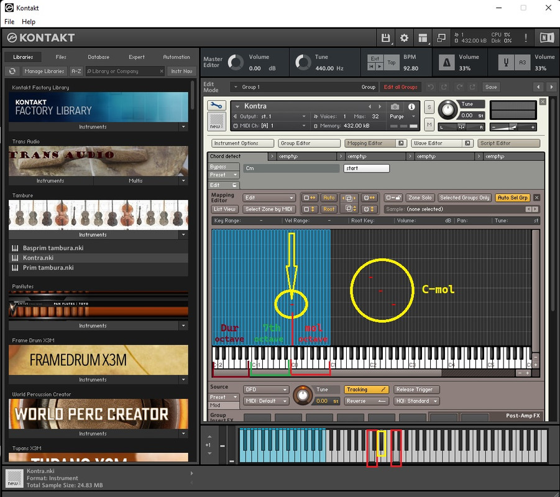Toggle Auto Sel Grp
The width and height of the screenshot is (560, 497).
click(x=513, y=198)
